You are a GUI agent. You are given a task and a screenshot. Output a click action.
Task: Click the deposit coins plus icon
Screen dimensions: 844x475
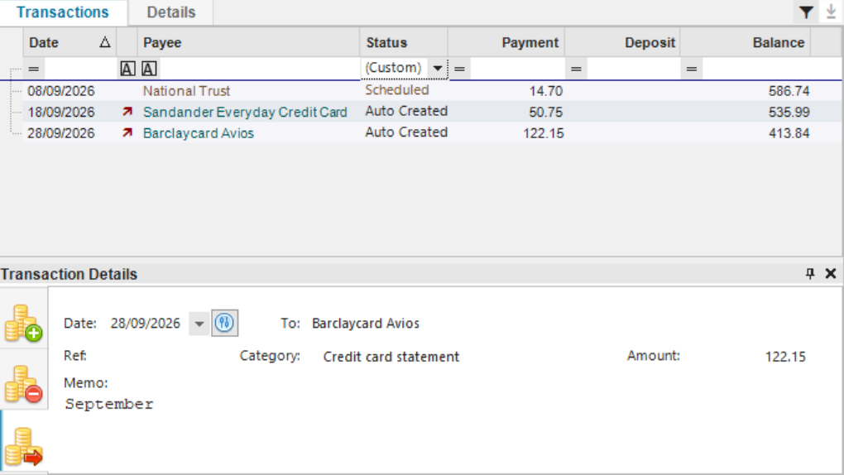pos(24,323)
